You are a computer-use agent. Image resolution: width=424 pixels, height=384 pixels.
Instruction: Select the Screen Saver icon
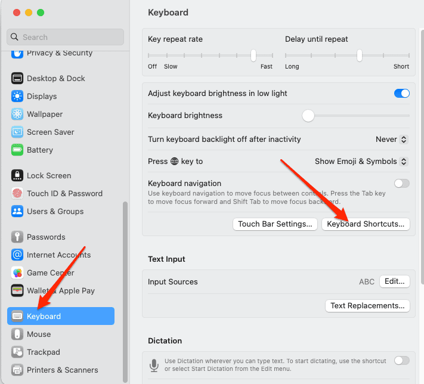point(17,132)
